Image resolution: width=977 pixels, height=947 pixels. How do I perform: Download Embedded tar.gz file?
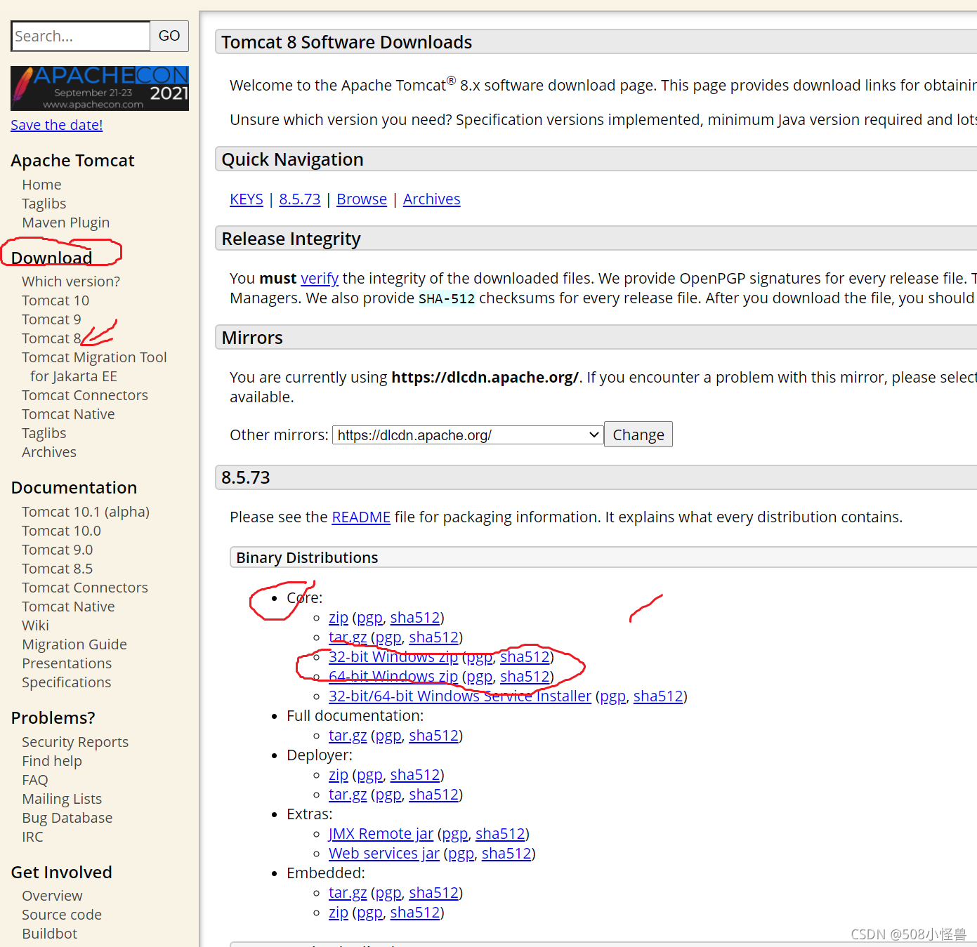tap(348, 893)
